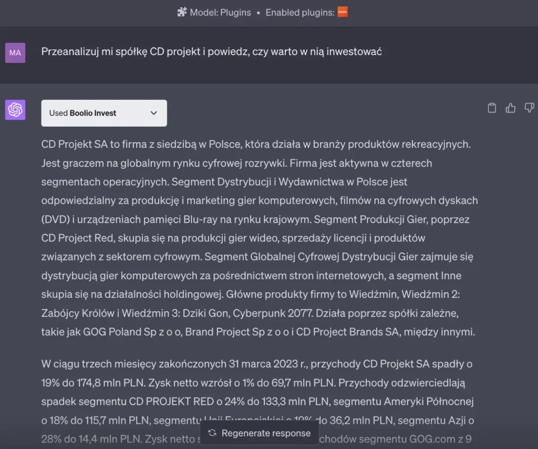Click the chevron on the Boolio Invest box
The image size is (538, 449).
pyautogui.click(x=154, y=113)
